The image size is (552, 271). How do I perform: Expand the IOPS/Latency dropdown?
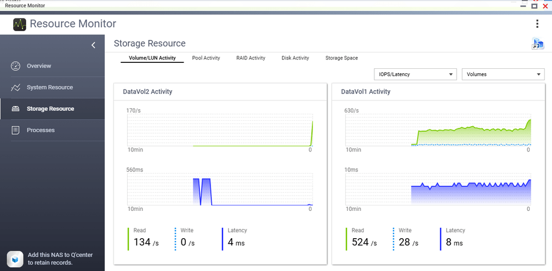pyautogui.click(x=415, y=74)
